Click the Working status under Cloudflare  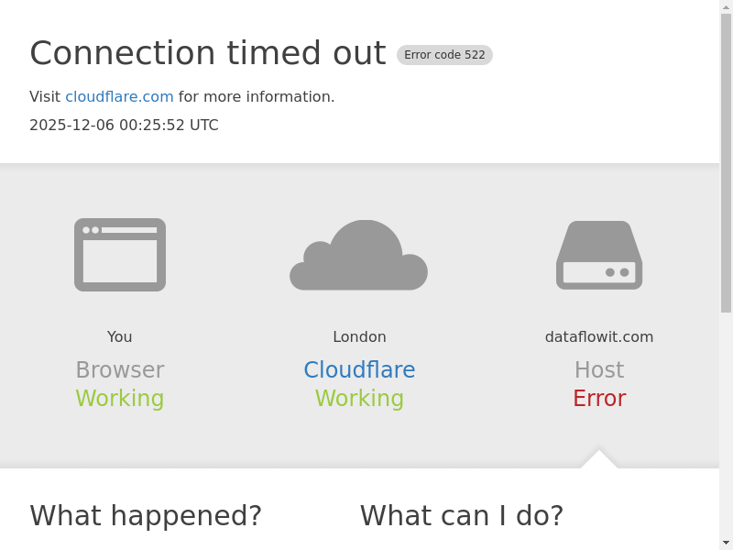click(x=359, y=399)
